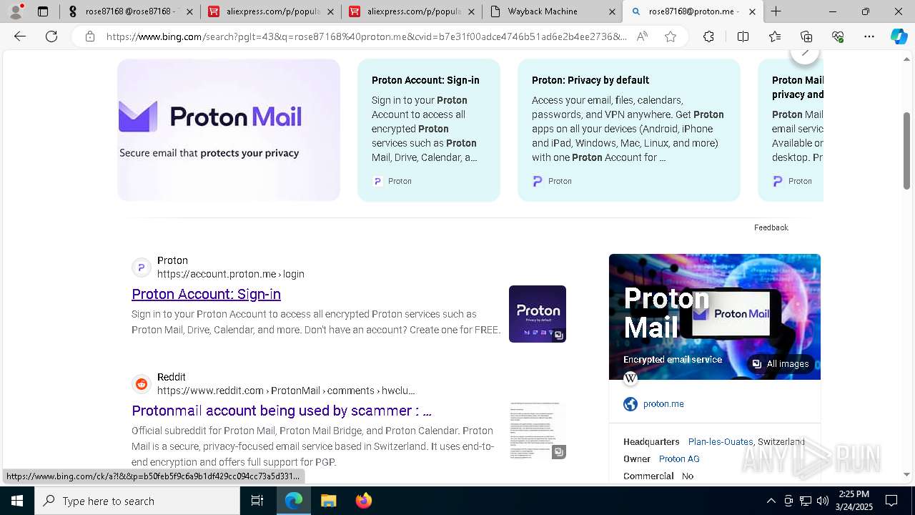Switch to the second aliexpress.com tab
The height and width of the screenshot is (515, 915).
tap(412, 11)
